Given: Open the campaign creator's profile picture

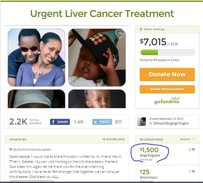Looking at the screenshot, I should tap(142, 121).
